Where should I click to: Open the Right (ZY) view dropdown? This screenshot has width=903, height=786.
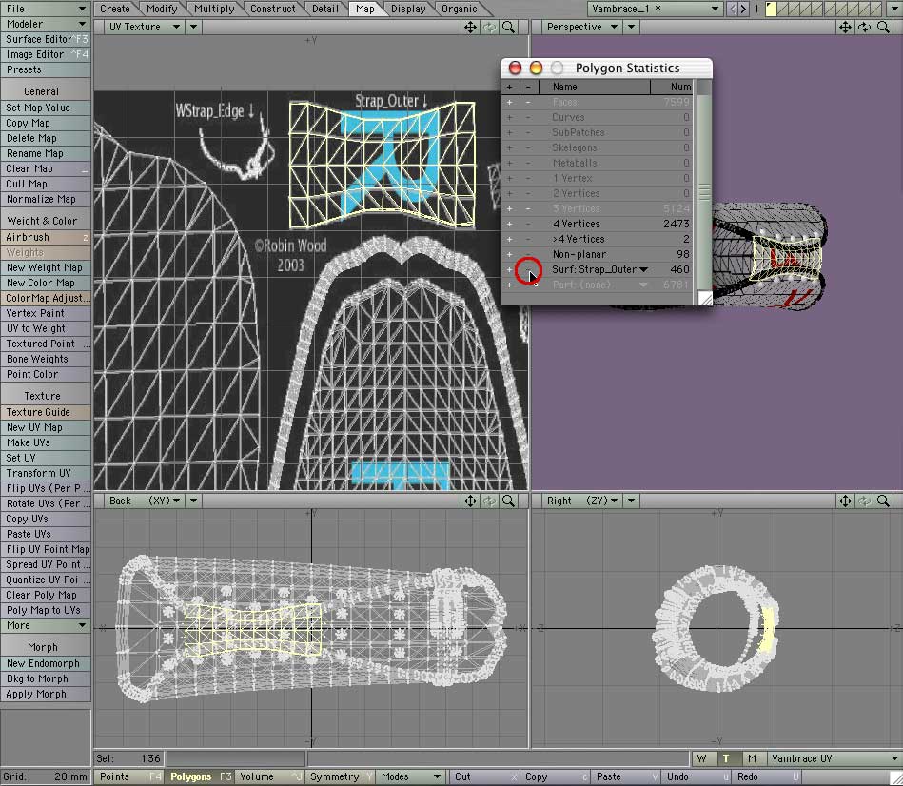581,501
